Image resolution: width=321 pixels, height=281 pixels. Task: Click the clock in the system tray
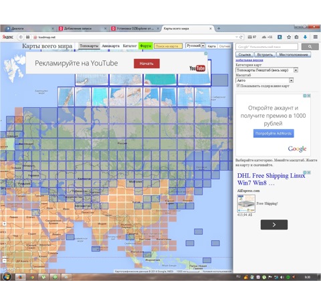coord(308,277)
